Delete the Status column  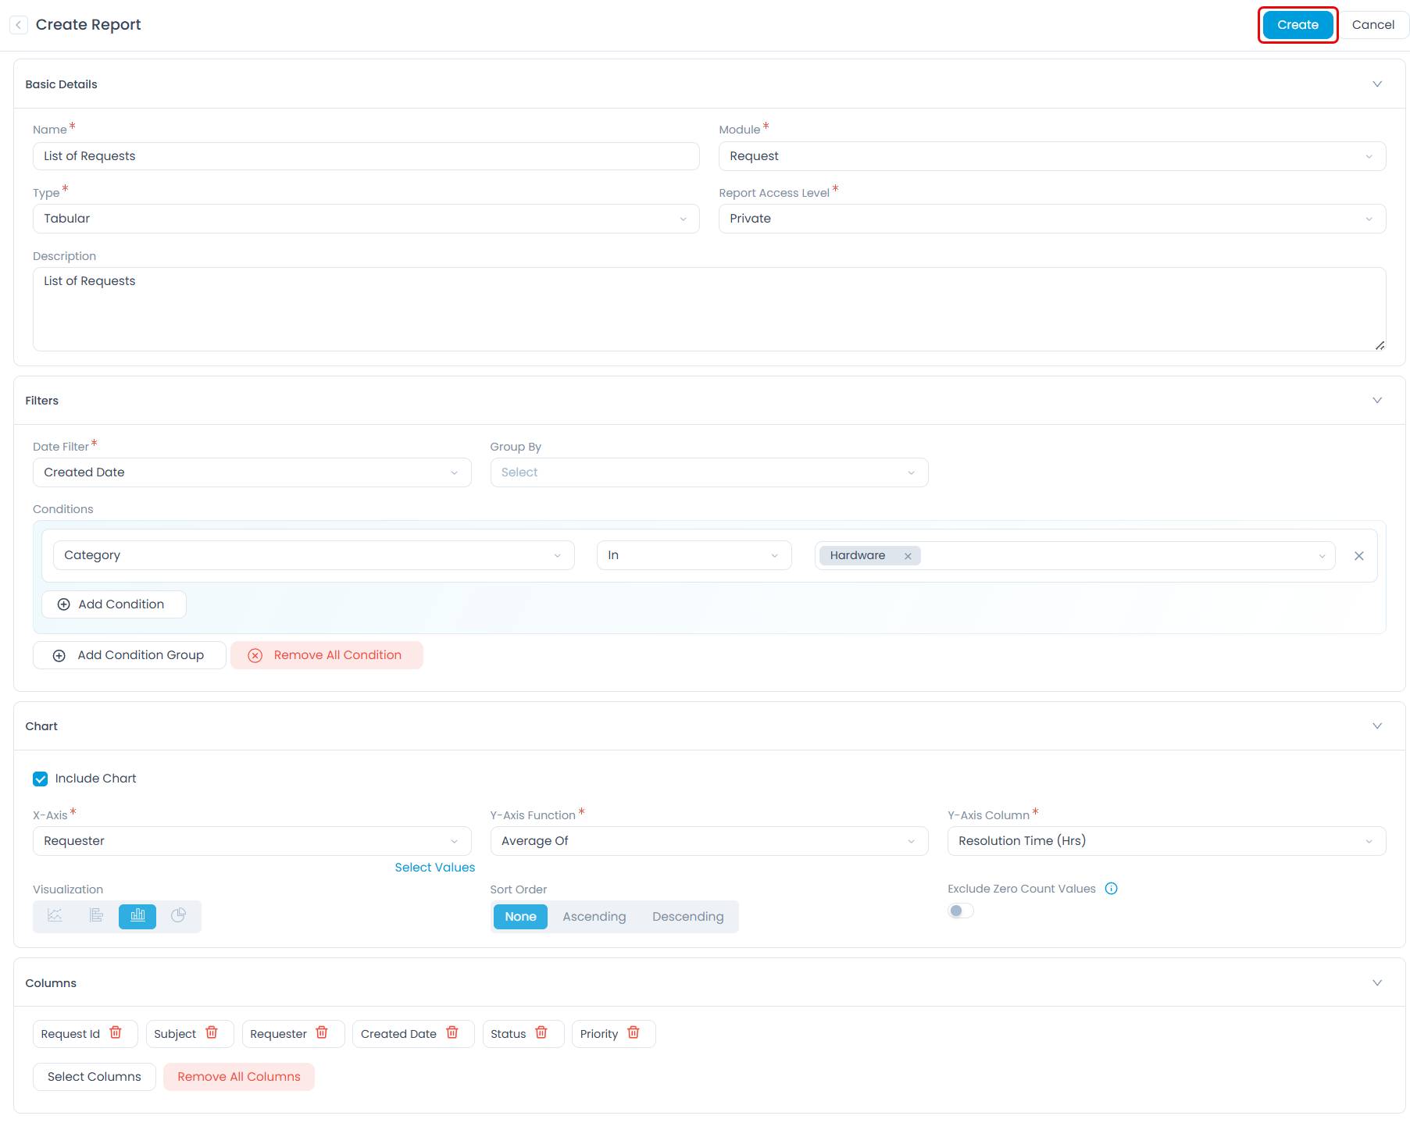pos(541,1033)
